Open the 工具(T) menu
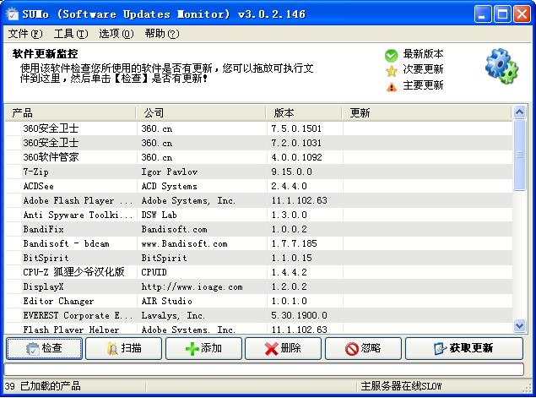Viewport: 536px width, 398px height. pyautogui.click(x=71, y=34)
